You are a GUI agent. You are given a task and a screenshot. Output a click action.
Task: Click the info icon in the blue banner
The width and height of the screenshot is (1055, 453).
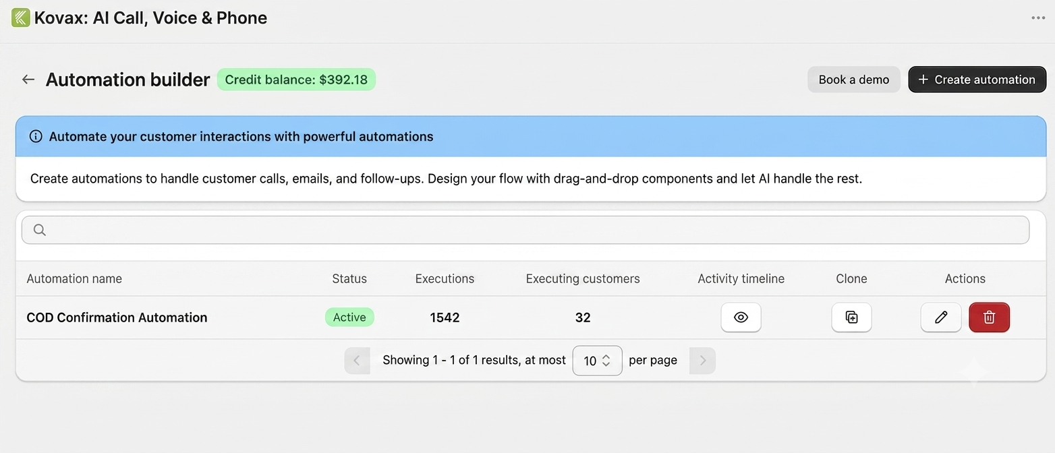point(36,136)
